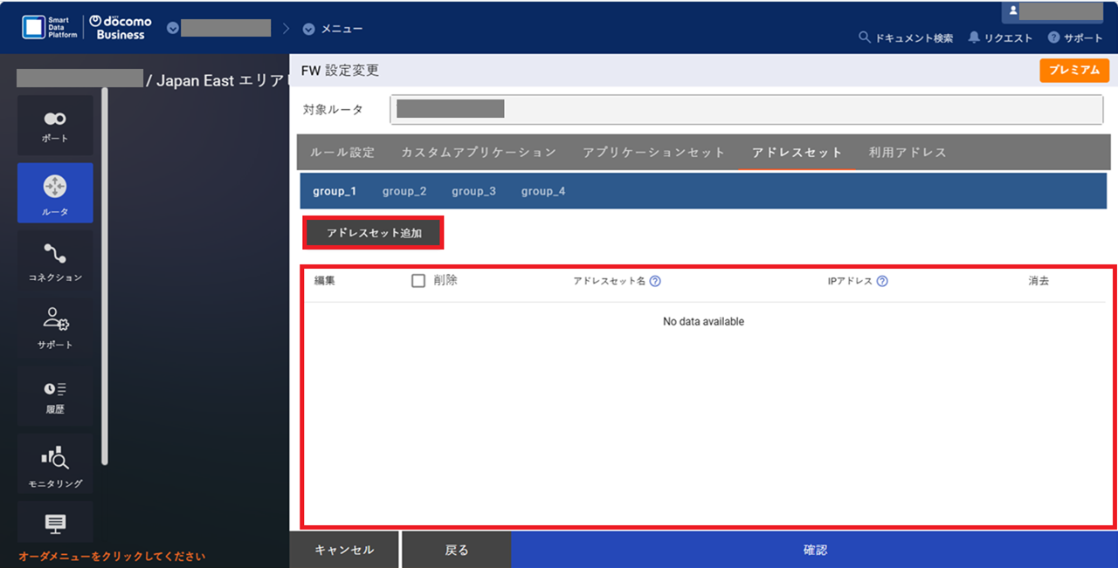
Task: Select the group_2 tab
Action: [404, 190]
